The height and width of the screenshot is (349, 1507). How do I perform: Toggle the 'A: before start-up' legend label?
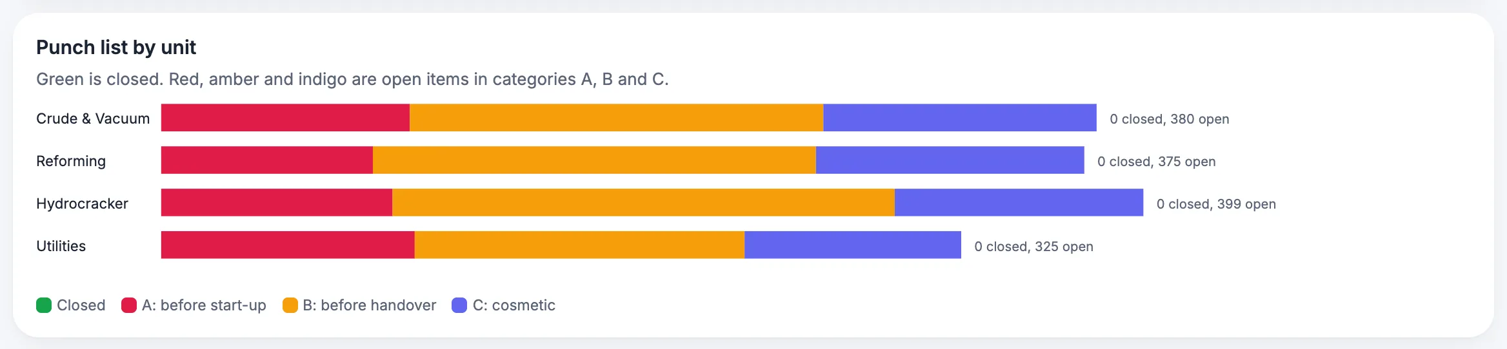click(x=204, y=305)
